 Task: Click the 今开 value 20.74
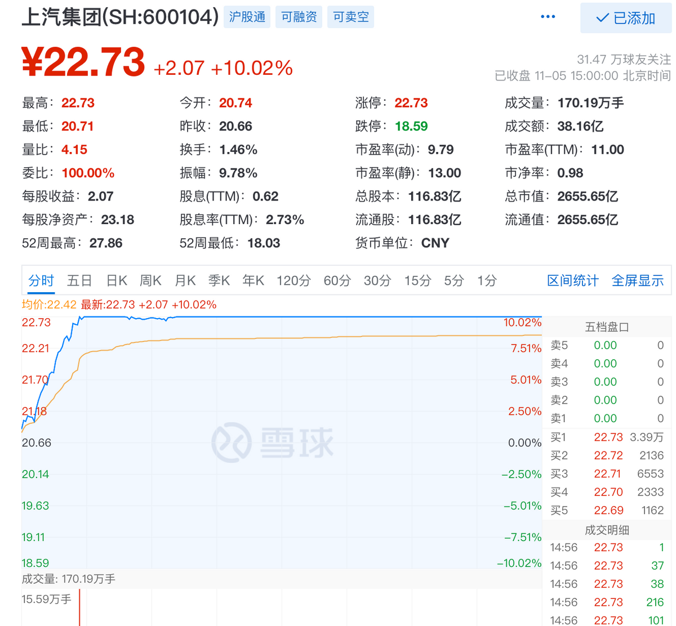click(x=235, y=103)
